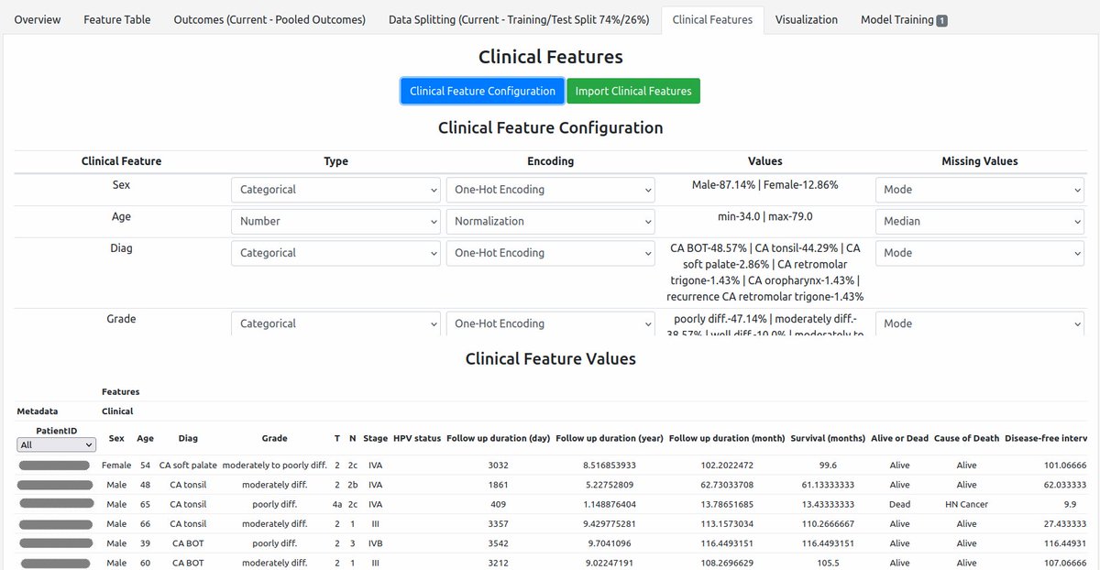1100x570 pixels.
Task: Open the PatientID filter dropdown showing All
Action: (56, 444)
